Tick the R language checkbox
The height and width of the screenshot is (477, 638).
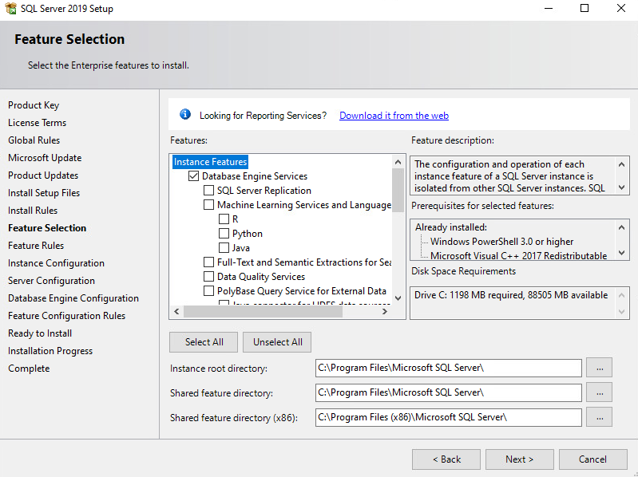pyautogui.click(x=224, y=219)
